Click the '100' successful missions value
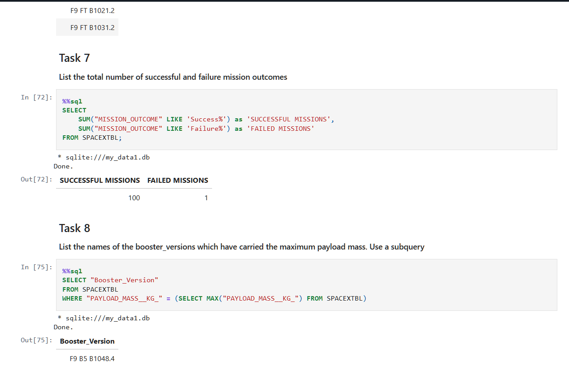The width and height of the screenshot is (569, 366). 134,198
